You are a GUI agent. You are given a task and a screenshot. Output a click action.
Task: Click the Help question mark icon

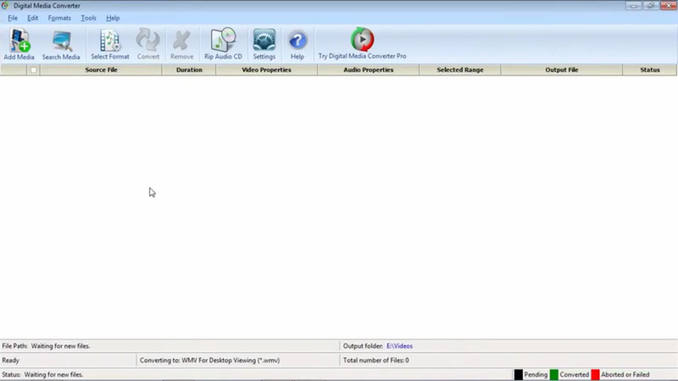(x=297, y=44)
